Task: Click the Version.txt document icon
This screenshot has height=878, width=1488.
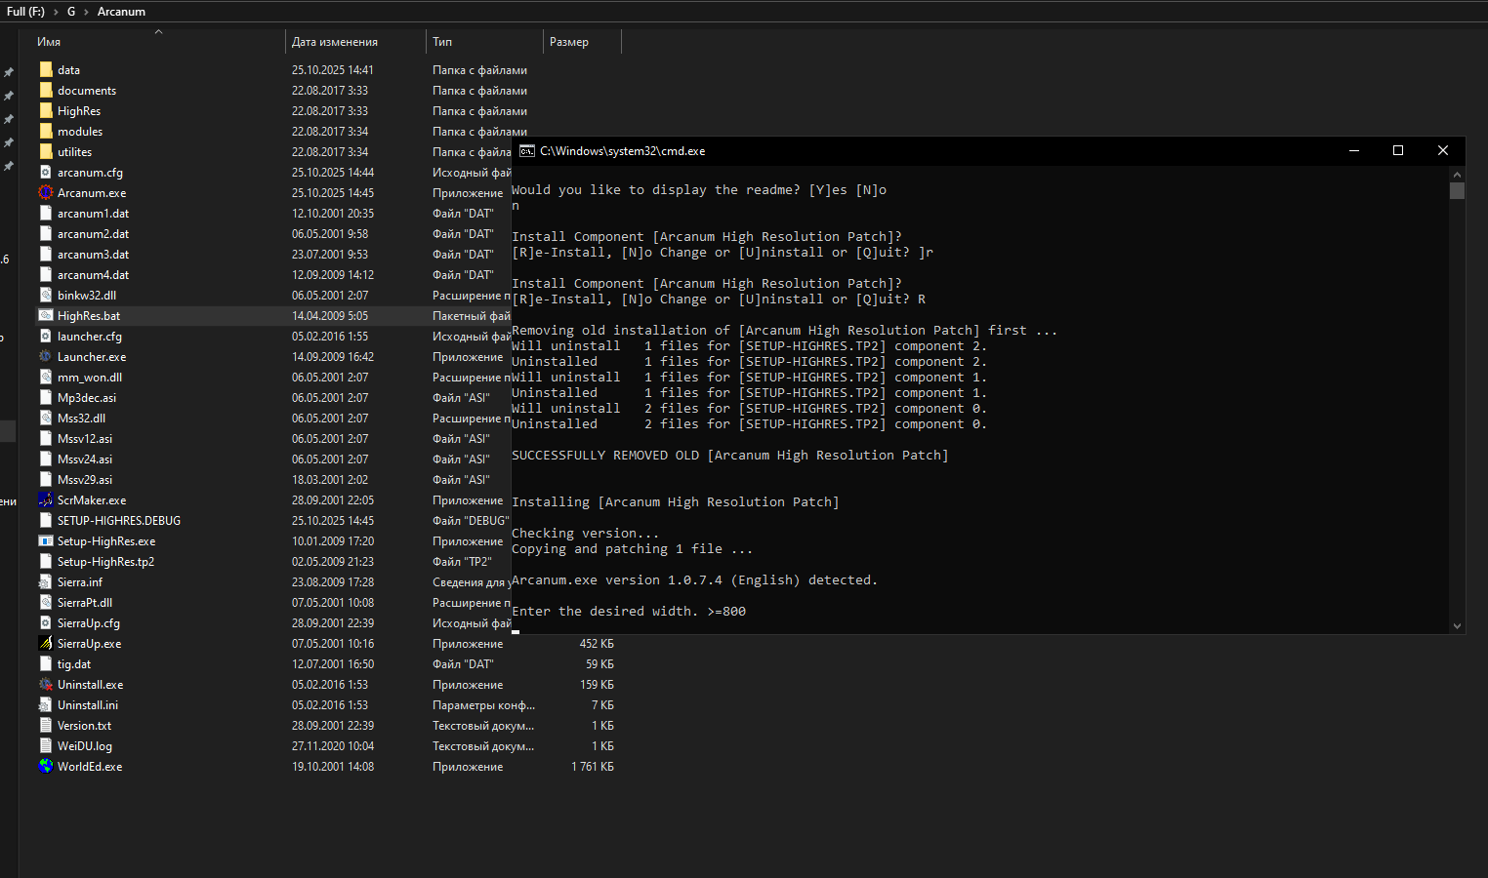Action: tap(46, 726)
